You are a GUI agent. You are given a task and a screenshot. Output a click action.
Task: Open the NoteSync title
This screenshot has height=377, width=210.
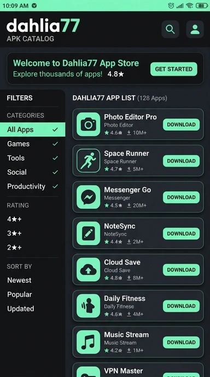(120, 226)
